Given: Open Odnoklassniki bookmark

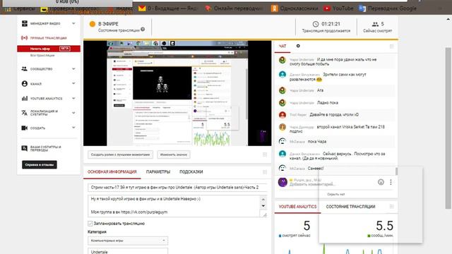Looking at the screenshot, I should point(295,8).
